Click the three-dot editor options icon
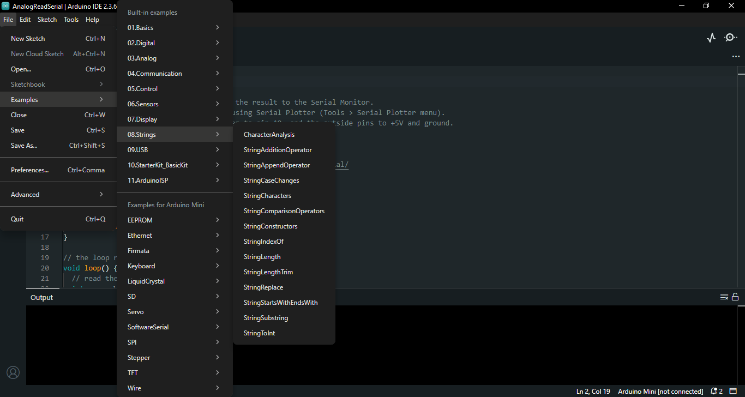Screen dimensions: 745x397 [x=736, y=57]
